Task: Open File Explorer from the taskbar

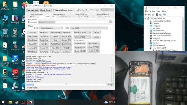Action: coord(10,102)
